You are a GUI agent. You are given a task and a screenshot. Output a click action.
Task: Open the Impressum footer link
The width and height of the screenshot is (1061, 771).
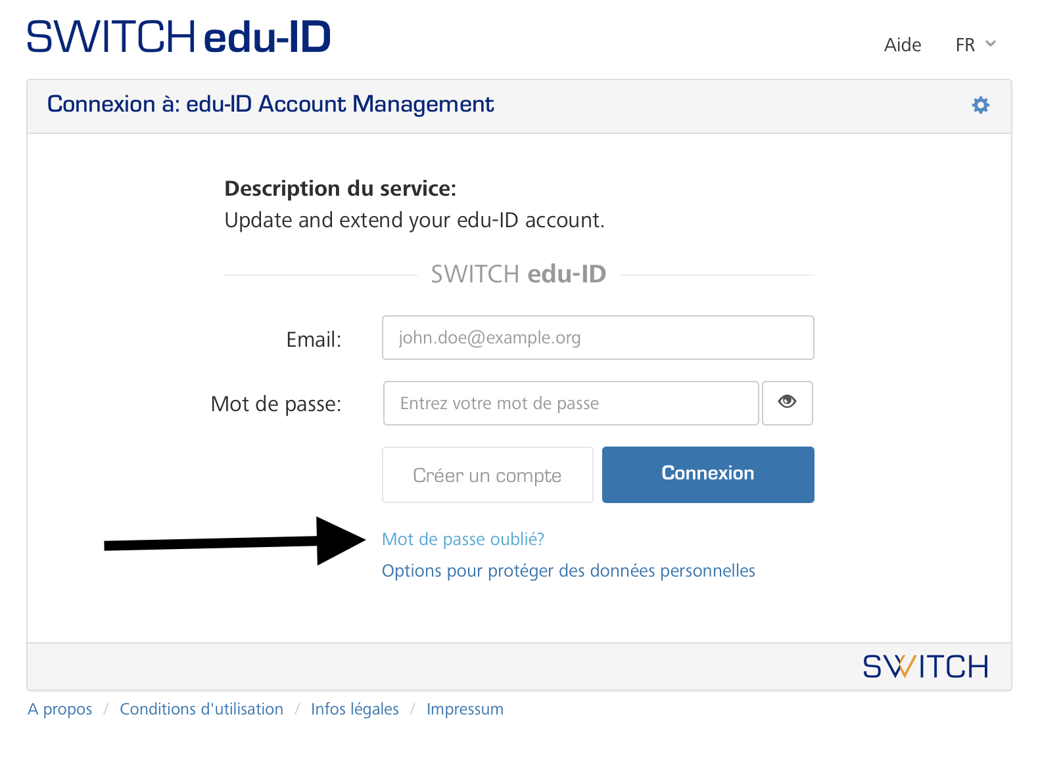click(465, 709)
